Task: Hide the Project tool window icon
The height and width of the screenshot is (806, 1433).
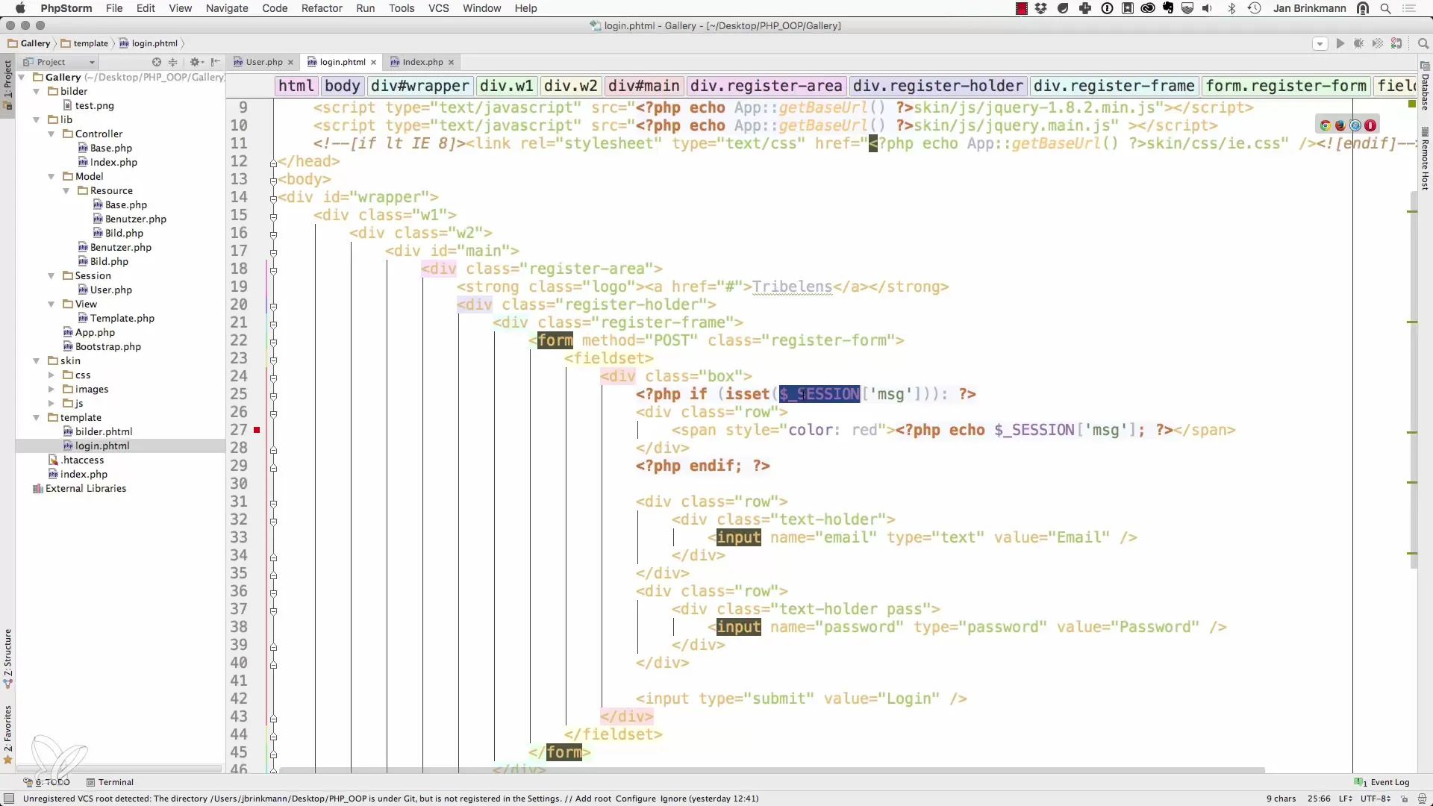Action: coord(216,62)
